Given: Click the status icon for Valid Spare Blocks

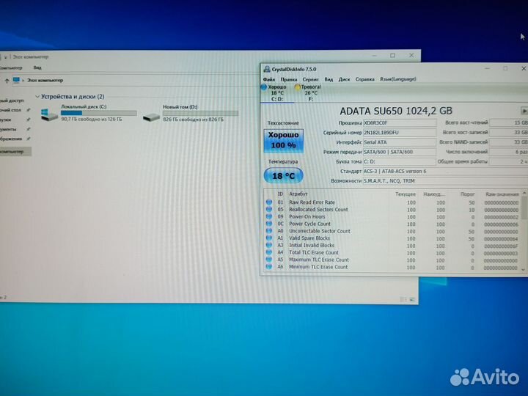Looking at the screenshot, I should coord(268,238).
